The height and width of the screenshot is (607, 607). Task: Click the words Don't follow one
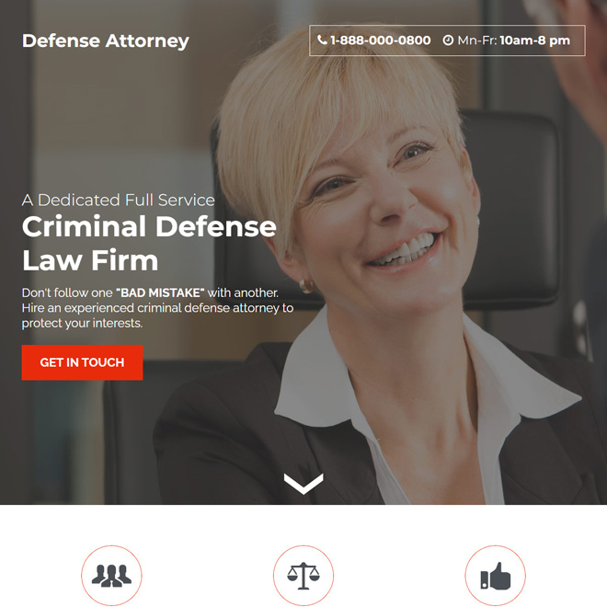[67, 292]
